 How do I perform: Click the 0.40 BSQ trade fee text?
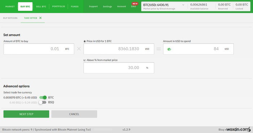point(23,103)
